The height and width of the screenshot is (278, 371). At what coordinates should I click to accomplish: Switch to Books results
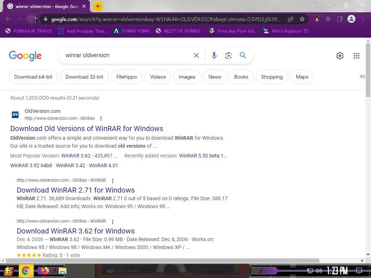click(241, 77)
